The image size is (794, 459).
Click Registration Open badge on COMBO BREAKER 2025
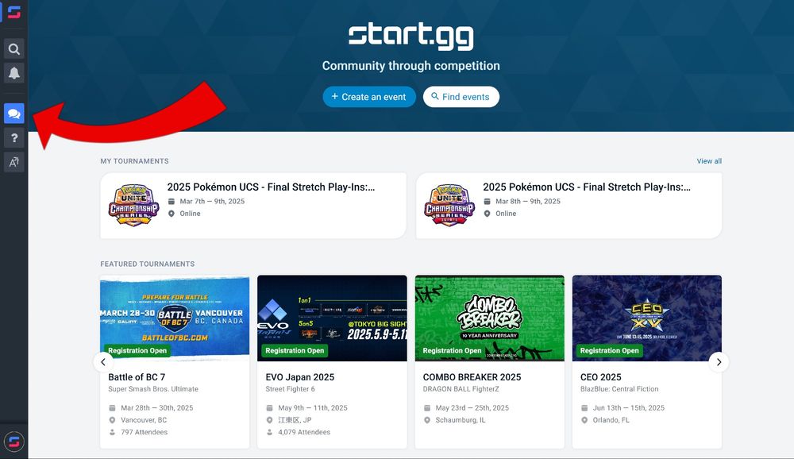click(453, 350)
